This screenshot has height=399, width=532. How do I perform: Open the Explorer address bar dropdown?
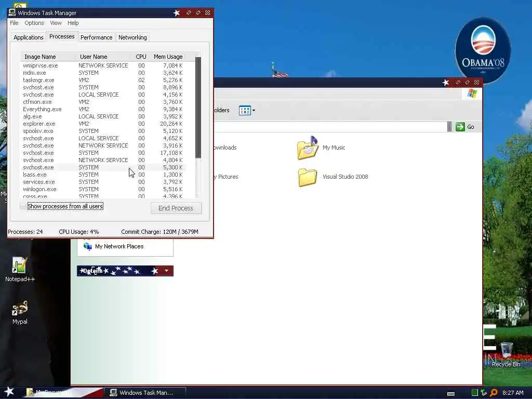(449, 127)
